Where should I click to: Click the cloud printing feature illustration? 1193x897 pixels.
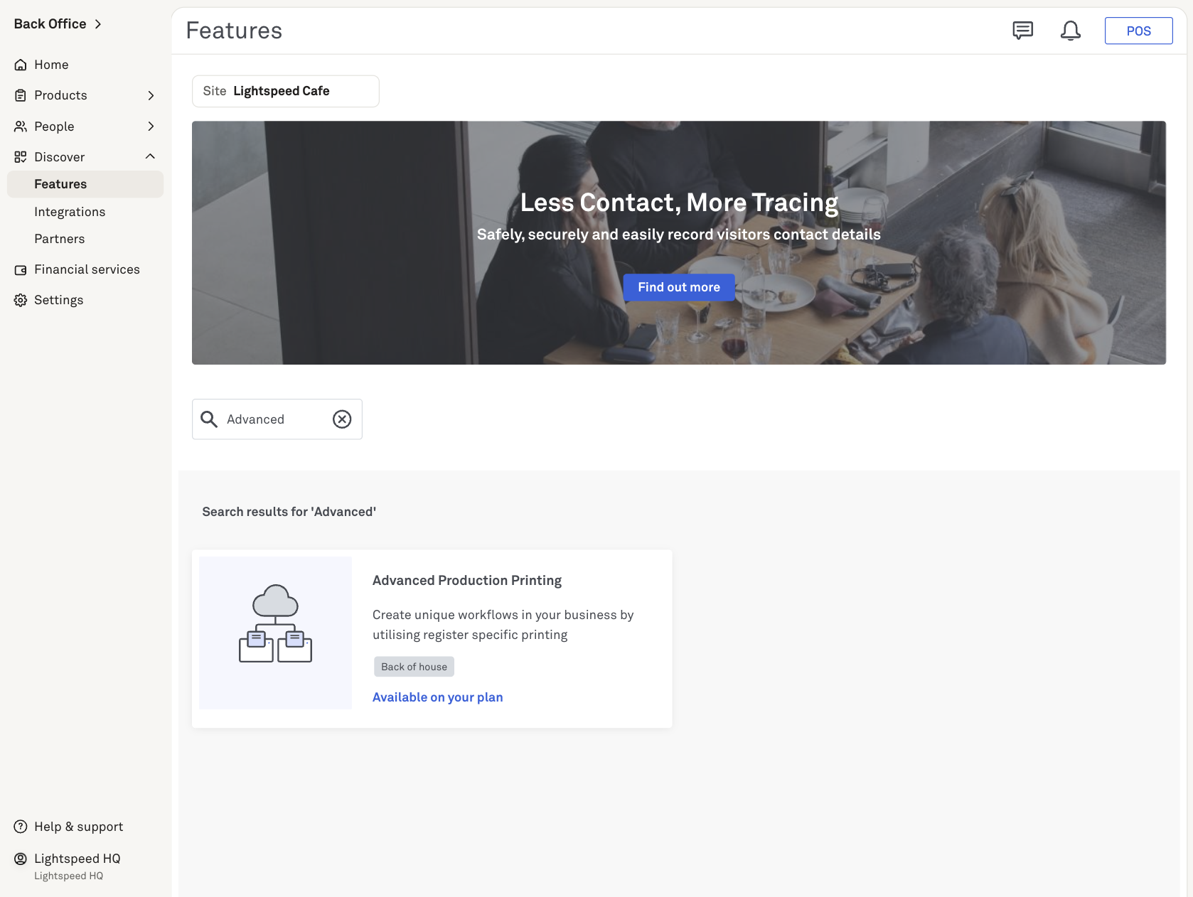[275, 633]
